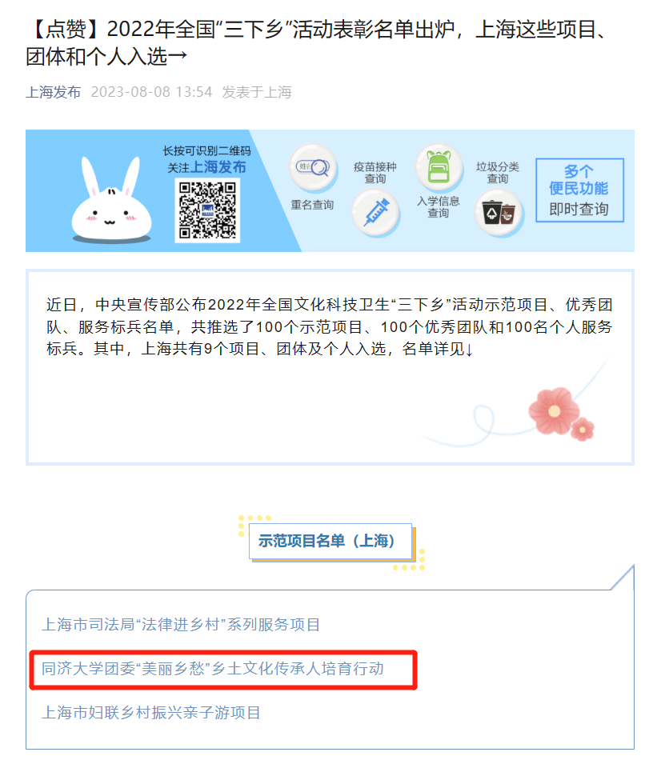The image size is (657, 760).
Task: Click 上海市妇联乡村振兴亲子游项目 entry
Action: point(151,713)
